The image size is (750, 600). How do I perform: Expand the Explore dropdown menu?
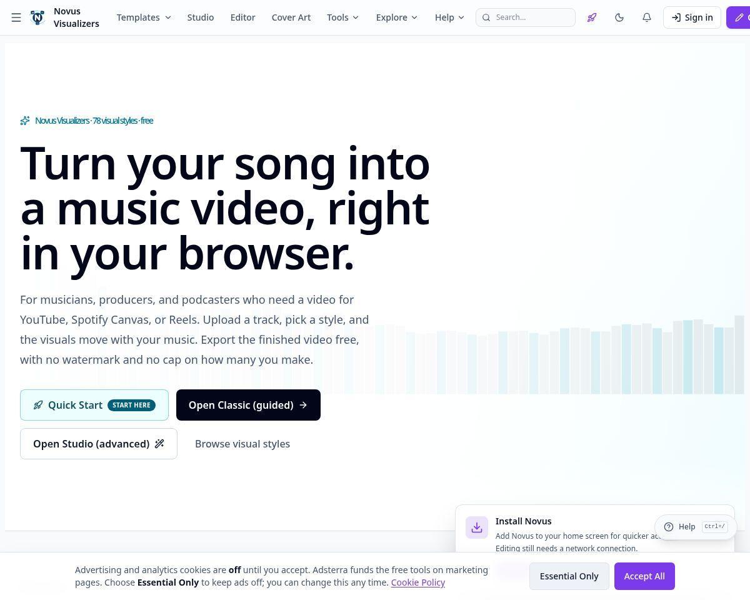(x=396, y=17)
